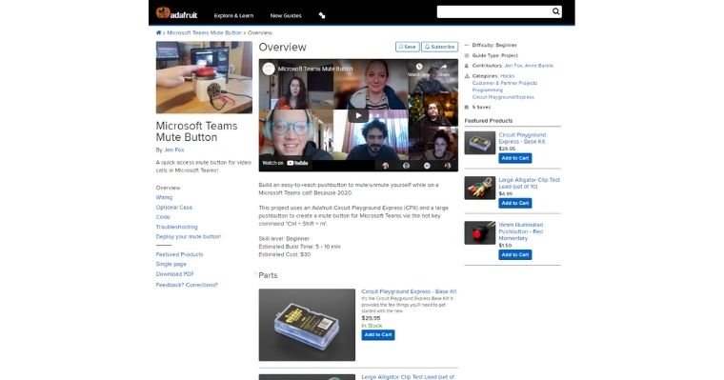The width and height of the screenshot is (724, 380).
Task: Open the guide photo with red pushbutton
Action: click(x=204, y=77)
